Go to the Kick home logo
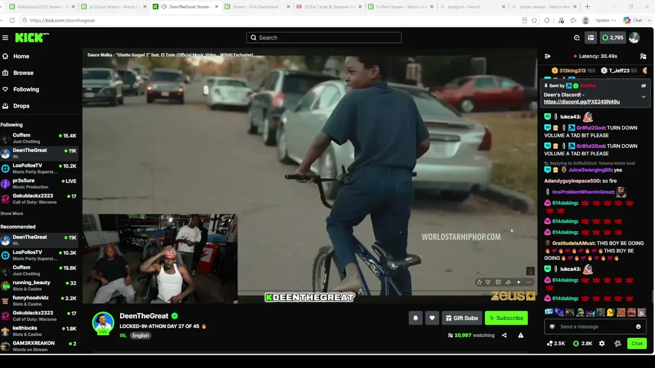 (x=32, y=37)
